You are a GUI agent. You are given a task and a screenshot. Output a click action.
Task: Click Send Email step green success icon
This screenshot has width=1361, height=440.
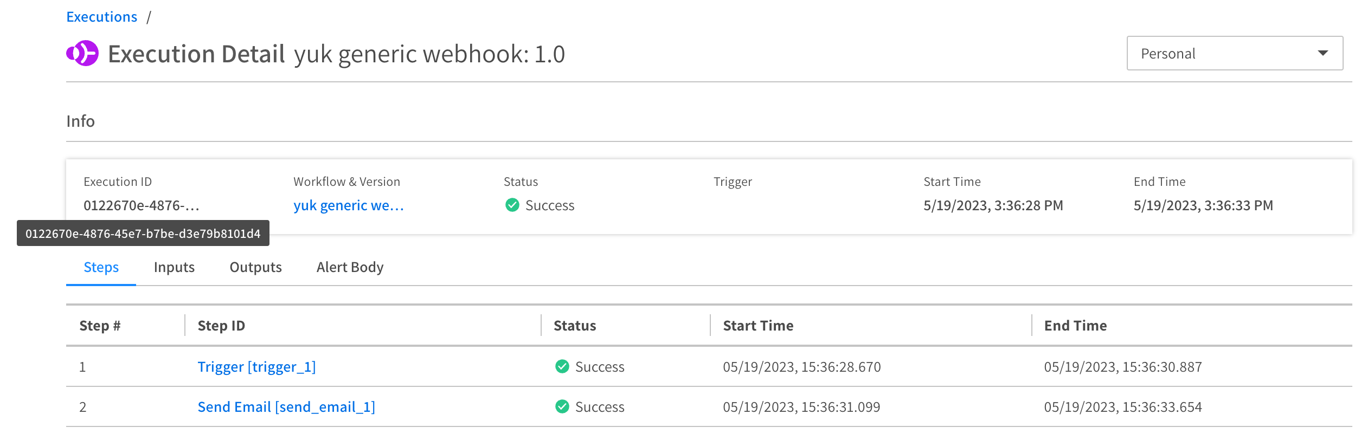point(562,406)
